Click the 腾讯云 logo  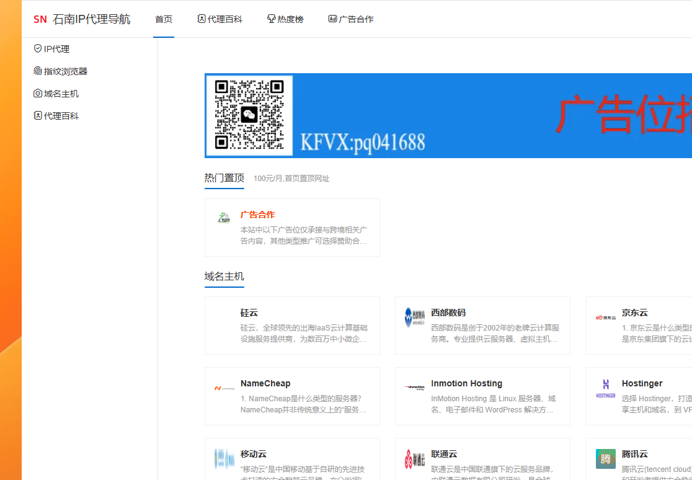605,459
